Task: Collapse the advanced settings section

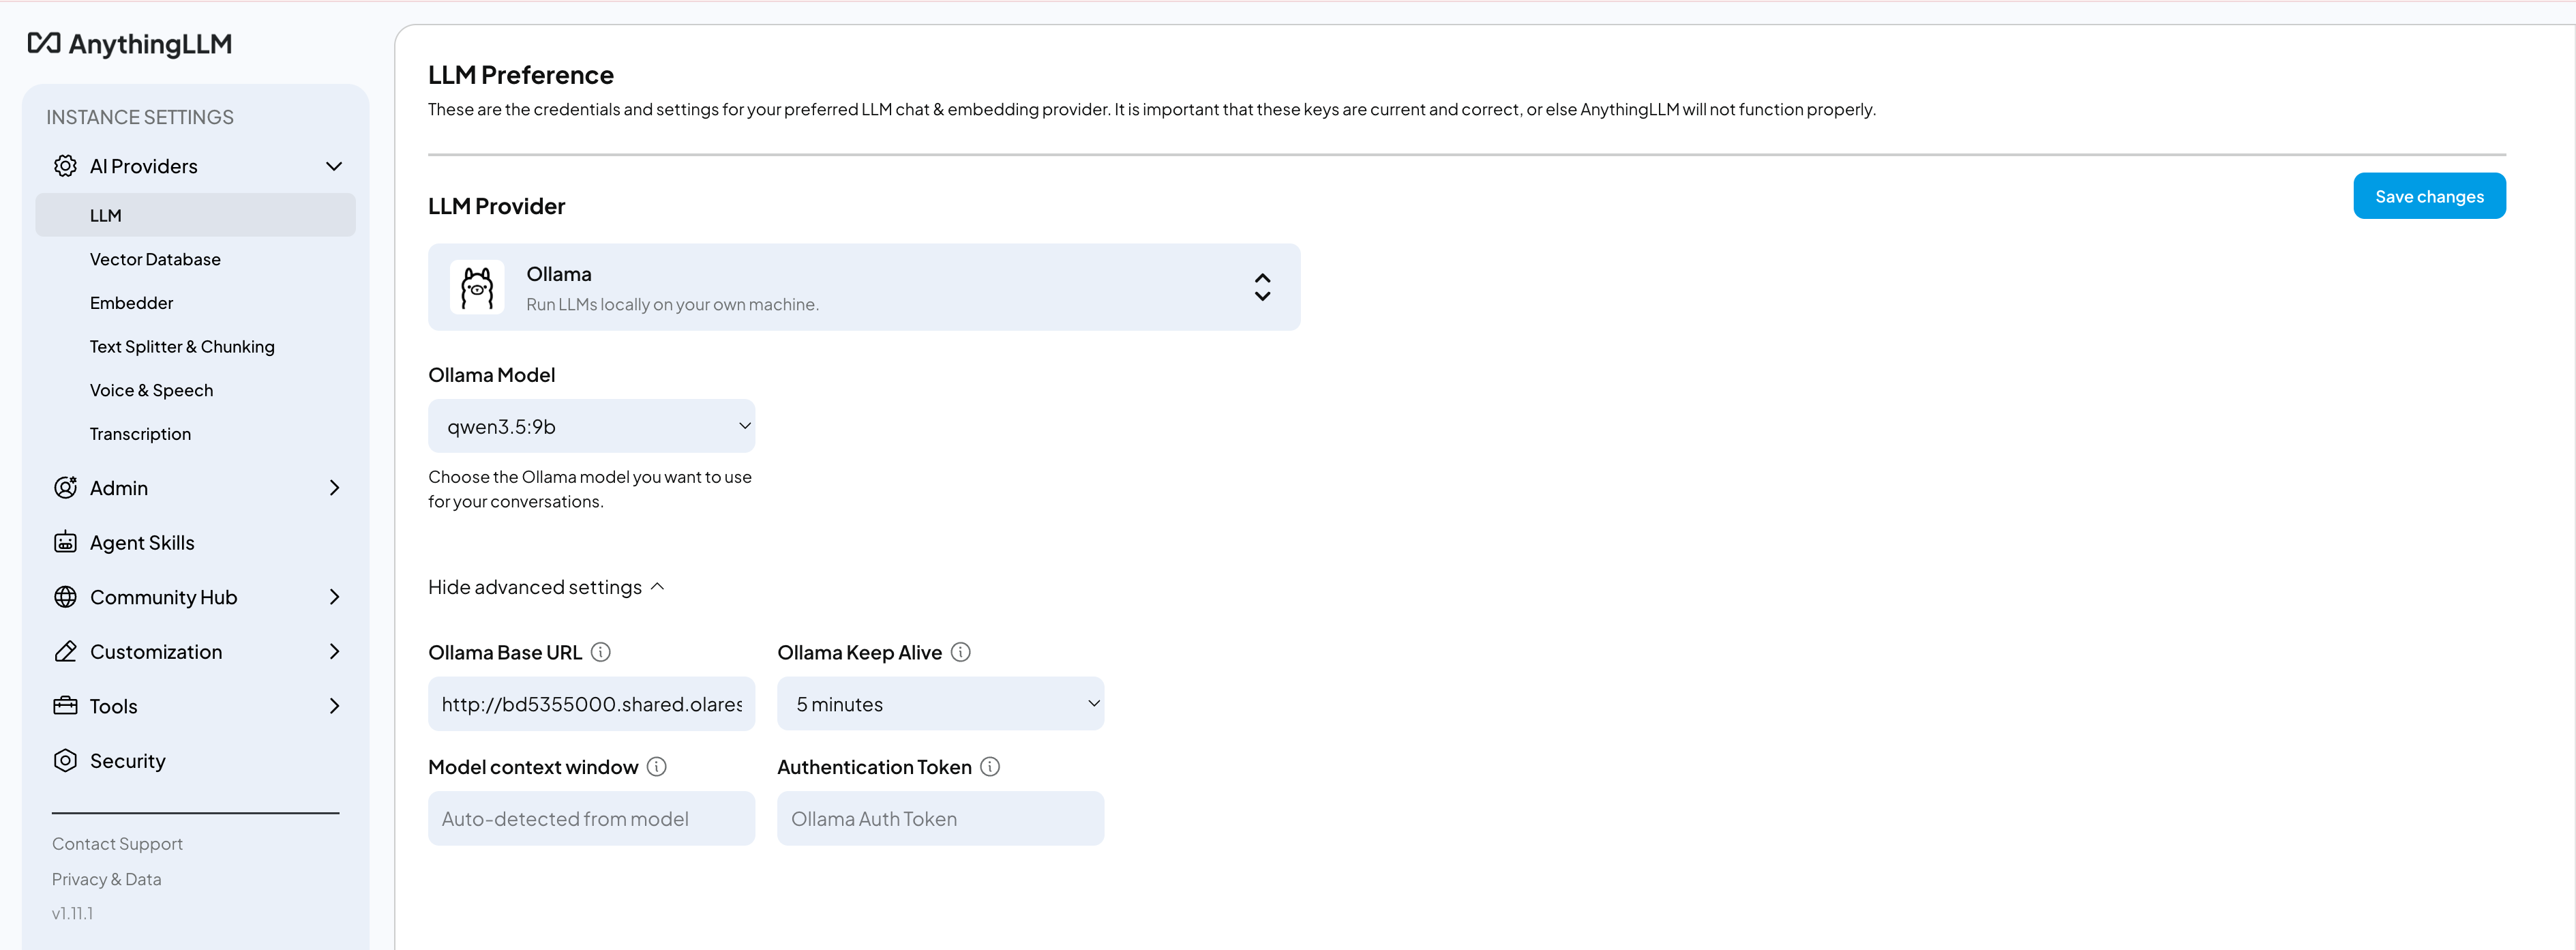Action: 546,587
